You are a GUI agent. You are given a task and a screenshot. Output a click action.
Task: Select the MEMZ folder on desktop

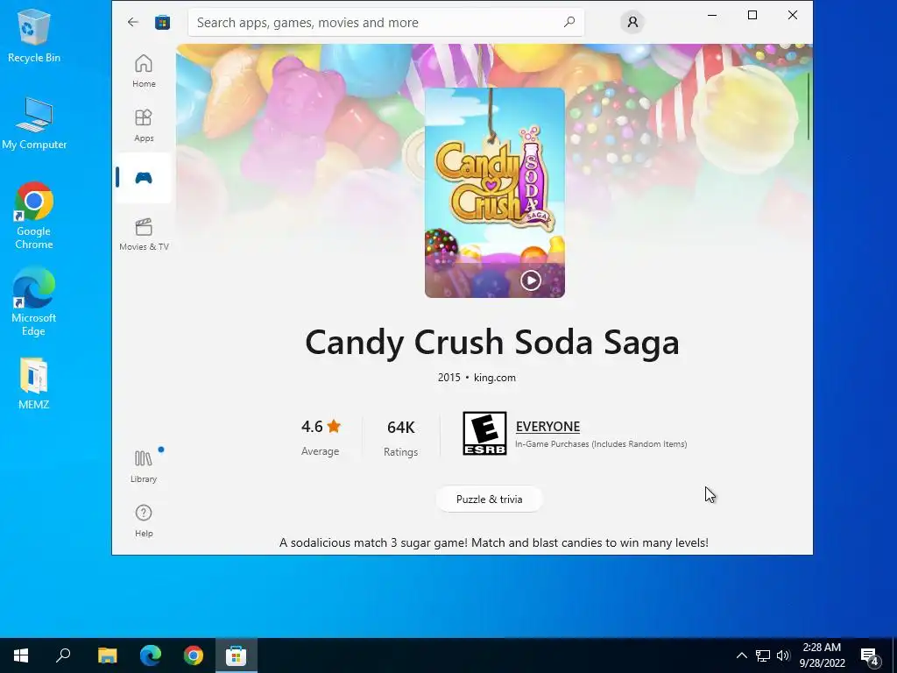(34, 384)
